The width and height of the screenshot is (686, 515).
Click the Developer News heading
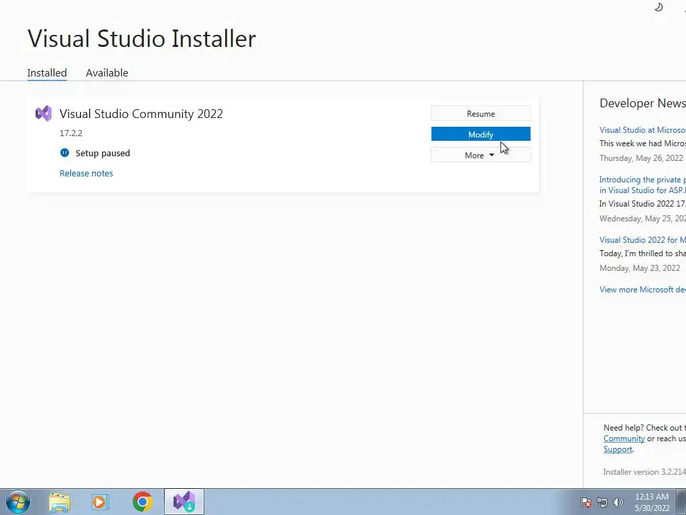[x=642, y=103]
